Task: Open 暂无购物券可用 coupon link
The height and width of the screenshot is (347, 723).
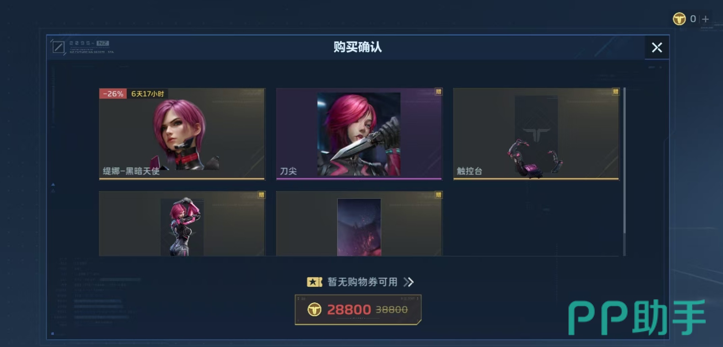Action: (x=362, y=282)
